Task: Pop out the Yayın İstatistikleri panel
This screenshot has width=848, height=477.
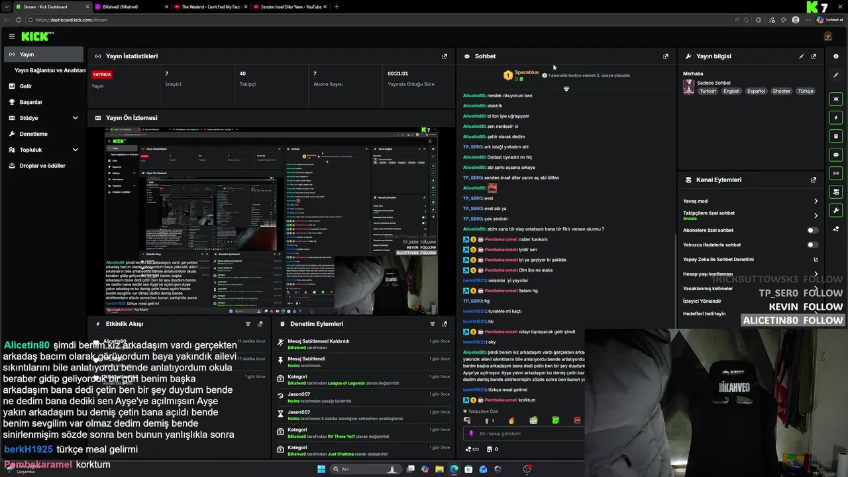Action: pyautogui.click(x=445, y=56)
